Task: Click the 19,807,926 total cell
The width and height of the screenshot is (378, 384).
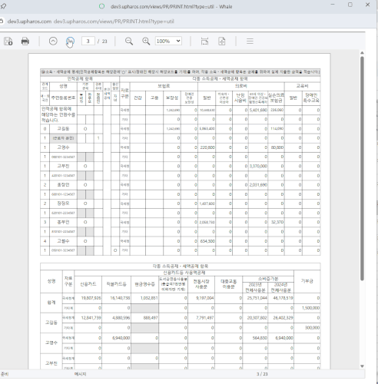Action: (88, 298)
